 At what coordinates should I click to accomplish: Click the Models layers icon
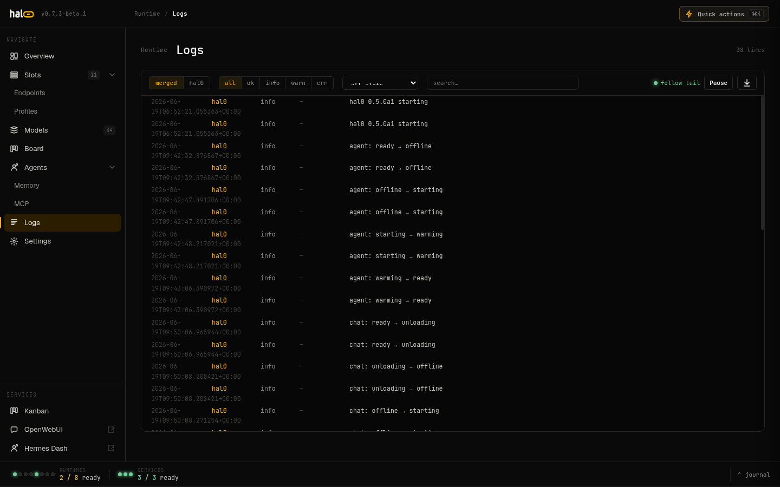14,130
